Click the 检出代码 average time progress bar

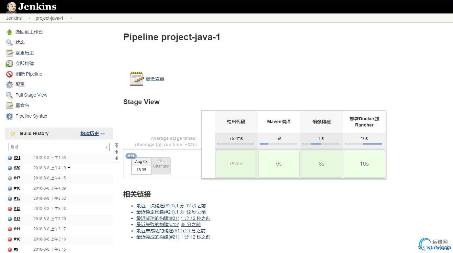click(236, 144)
